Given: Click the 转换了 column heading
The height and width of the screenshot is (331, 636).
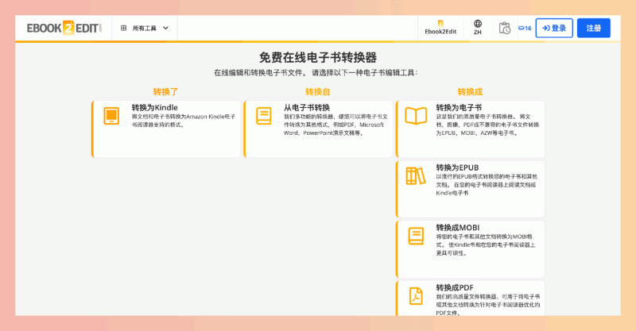Looking at the screenshot, I should tap(165, 92).
